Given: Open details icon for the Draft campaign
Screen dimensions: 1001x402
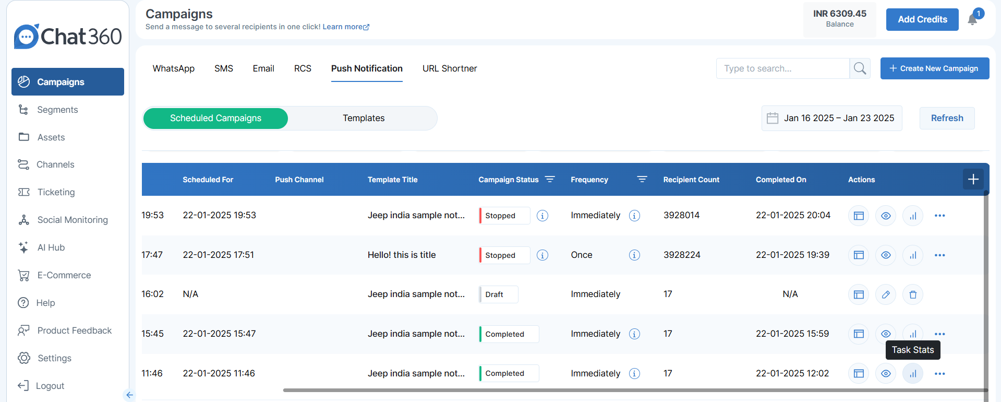Looking at the screenshot, I should click(859, 294).
